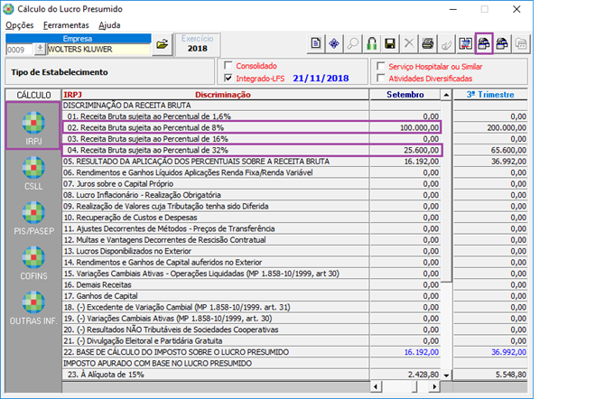Select the IRPJ calculation in sidebar
Image resolution: width=605 pixels, height=399 pixels.
click(x=33, y=125)
